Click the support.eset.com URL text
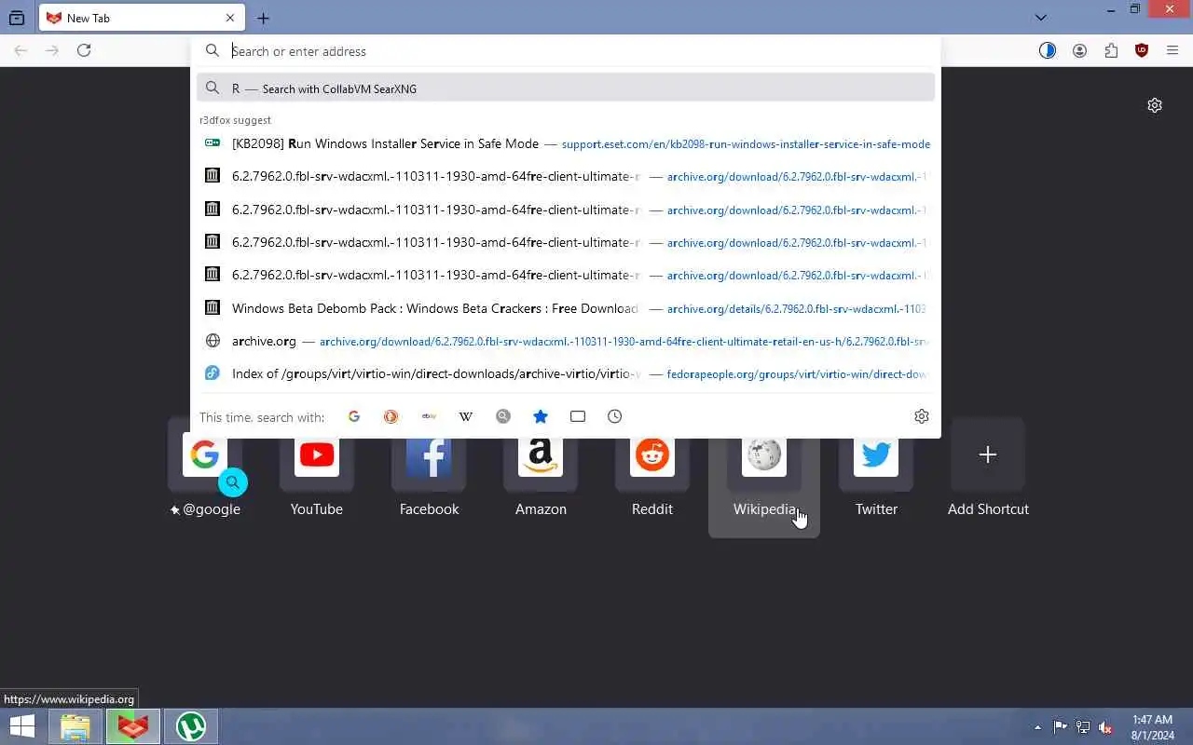 [x=746, y=144]
